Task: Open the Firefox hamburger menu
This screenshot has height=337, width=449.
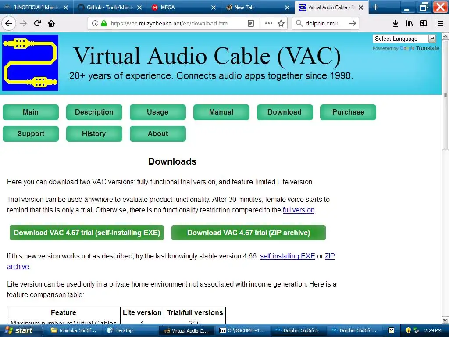Action: [x=441, y=24]
